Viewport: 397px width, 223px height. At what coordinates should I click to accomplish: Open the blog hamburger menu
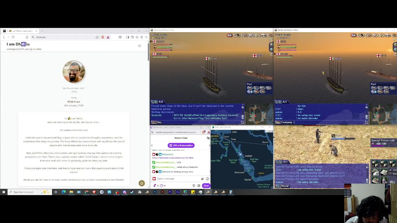click(x=139, y=46)
